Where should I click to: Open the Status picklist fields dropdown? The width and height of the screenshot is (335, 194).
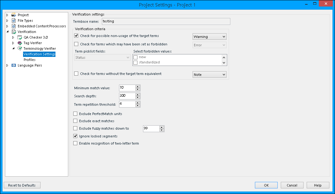point(102,57)
